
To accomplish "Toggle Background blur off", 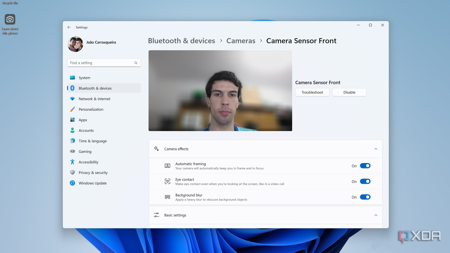I will [x=365, y=197].
